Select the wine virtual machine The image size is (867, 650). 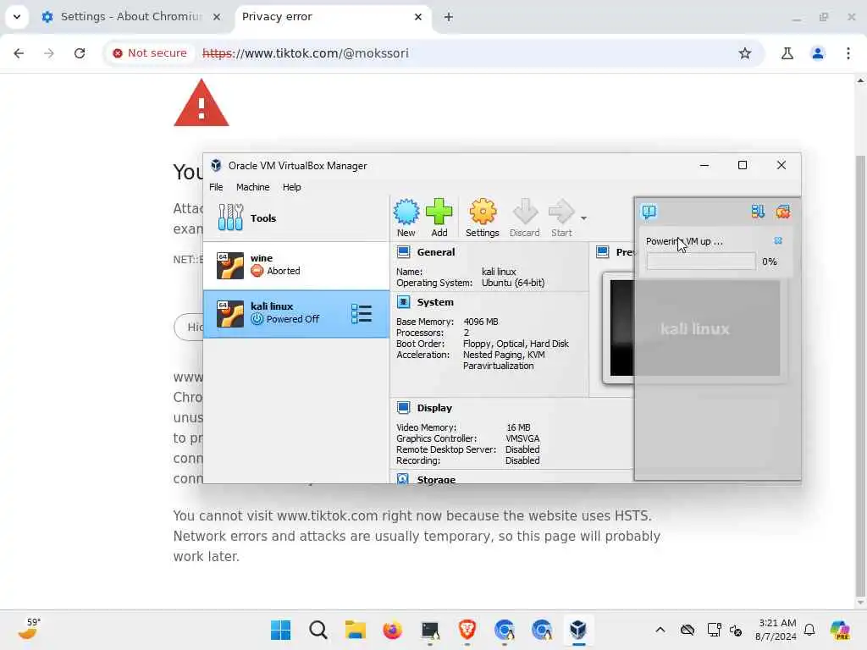(295, 265)
